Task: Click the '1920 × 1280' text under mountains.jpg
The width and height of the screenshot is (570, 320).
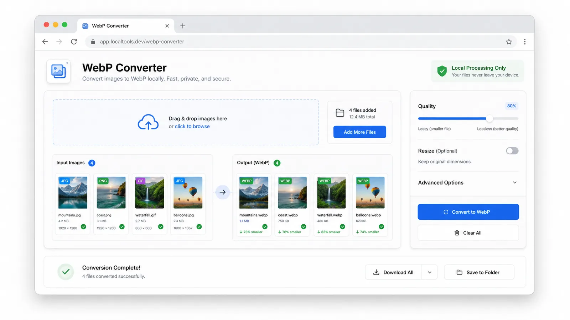Action: (68, 228)
